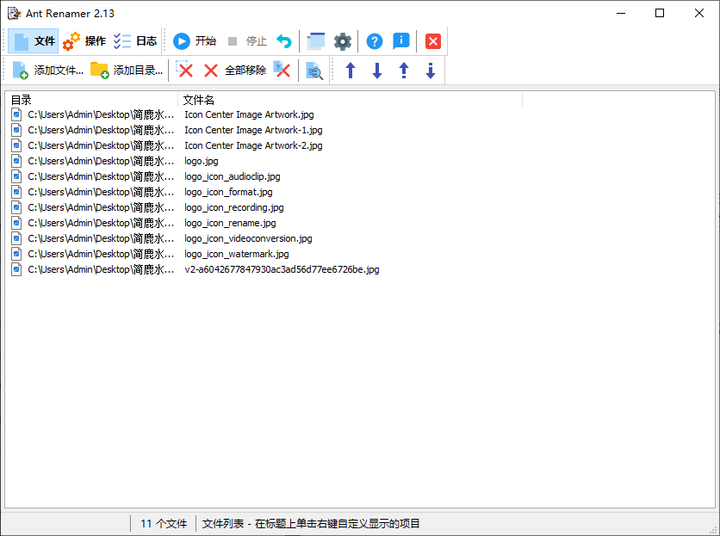The height and width of the screenshot is (536, 720).
Task: Click the red exit icon
Action: (431, 40)
